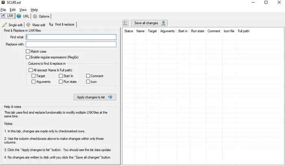285x166 pixels.
Task: Maximize the SCURLed window
Action: (266, 2)
